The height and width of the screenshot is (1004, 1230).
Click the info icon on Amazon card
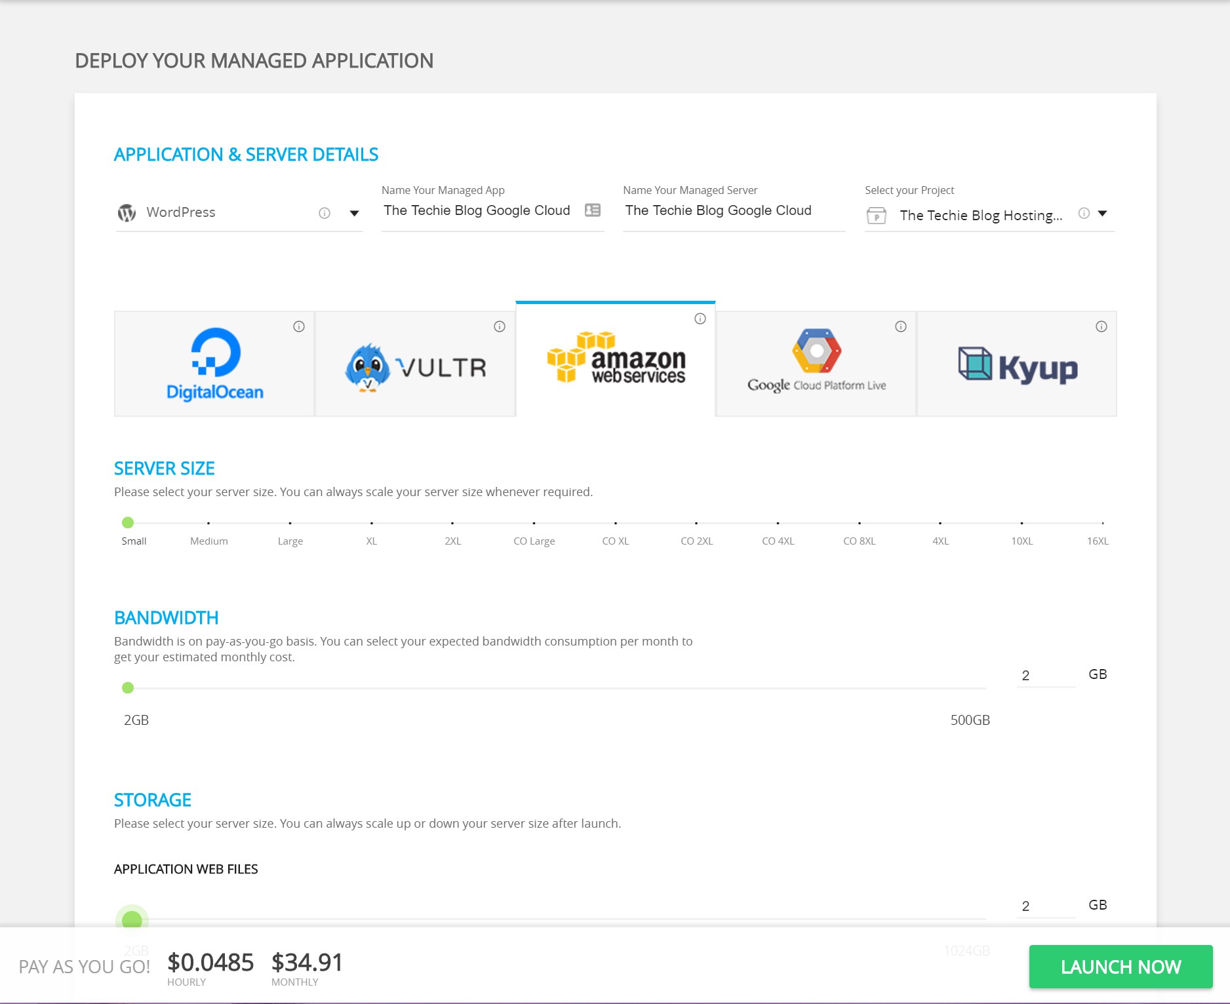pos(700,319)
